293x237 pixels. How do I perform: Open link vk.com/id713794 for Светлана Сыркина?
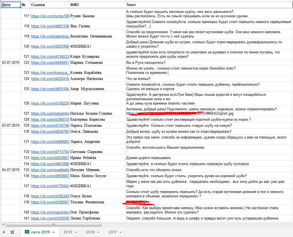click(x=50, y=152)
